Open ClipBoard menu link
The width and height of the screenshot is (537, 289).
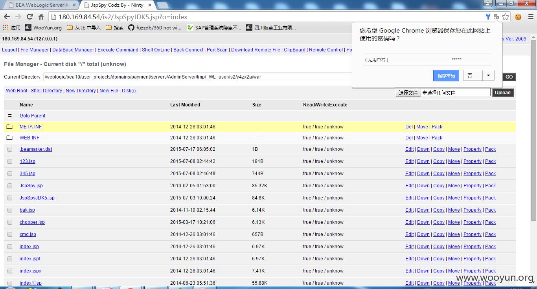[294, 50]
